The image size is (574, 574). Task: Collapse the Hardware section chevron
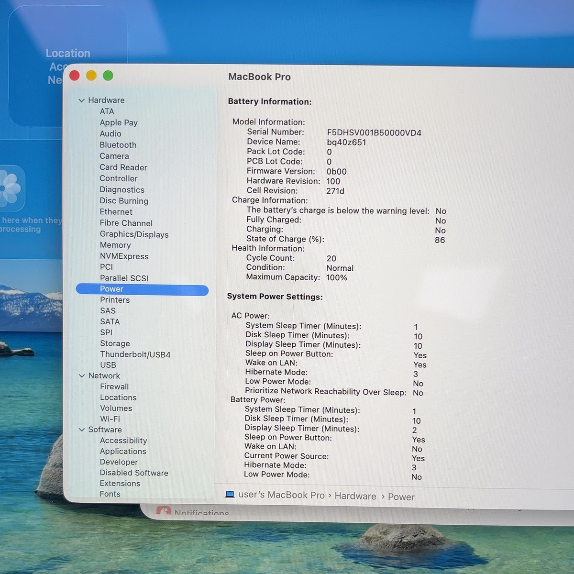[x=81, y=100]
